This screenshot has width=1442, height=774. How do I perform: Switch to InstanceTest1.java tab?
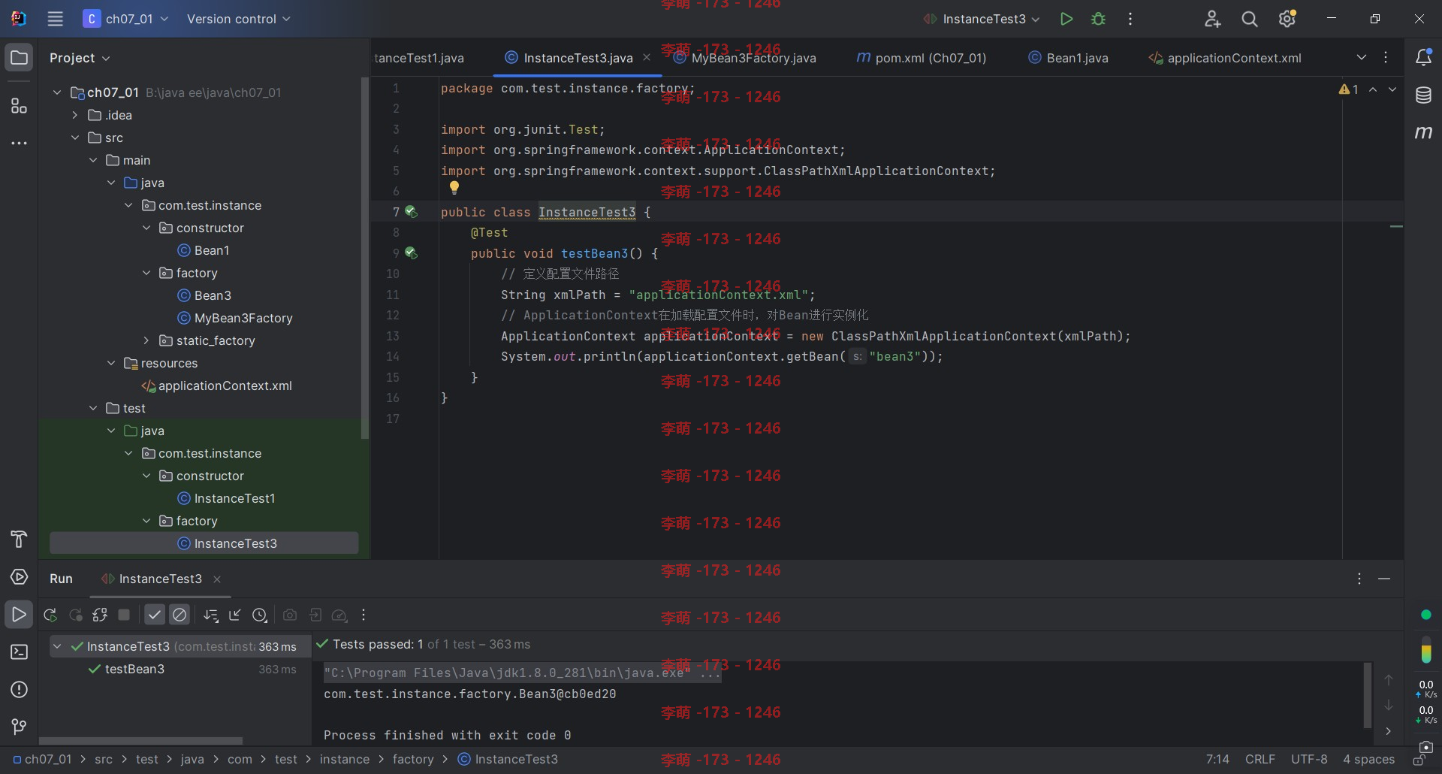point(419,58)
